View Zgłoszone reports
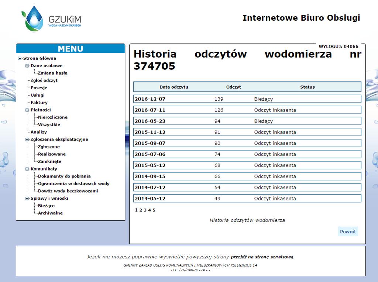This screenshot has width=378, height=282. tap(49, 147)
